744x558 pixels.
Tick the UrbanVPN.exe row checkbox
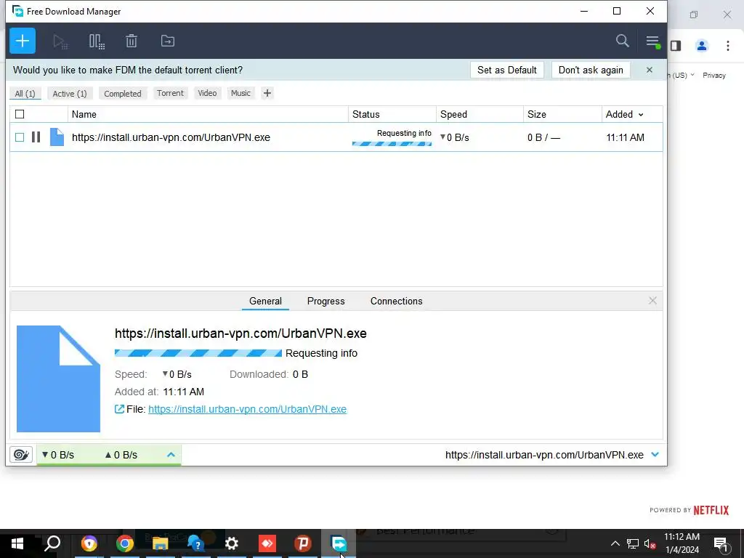tap(20, 137)
